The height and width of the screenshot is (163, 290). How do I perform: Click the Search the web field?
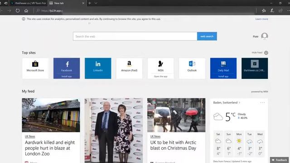pyautogui.click(x=135, y=36)
